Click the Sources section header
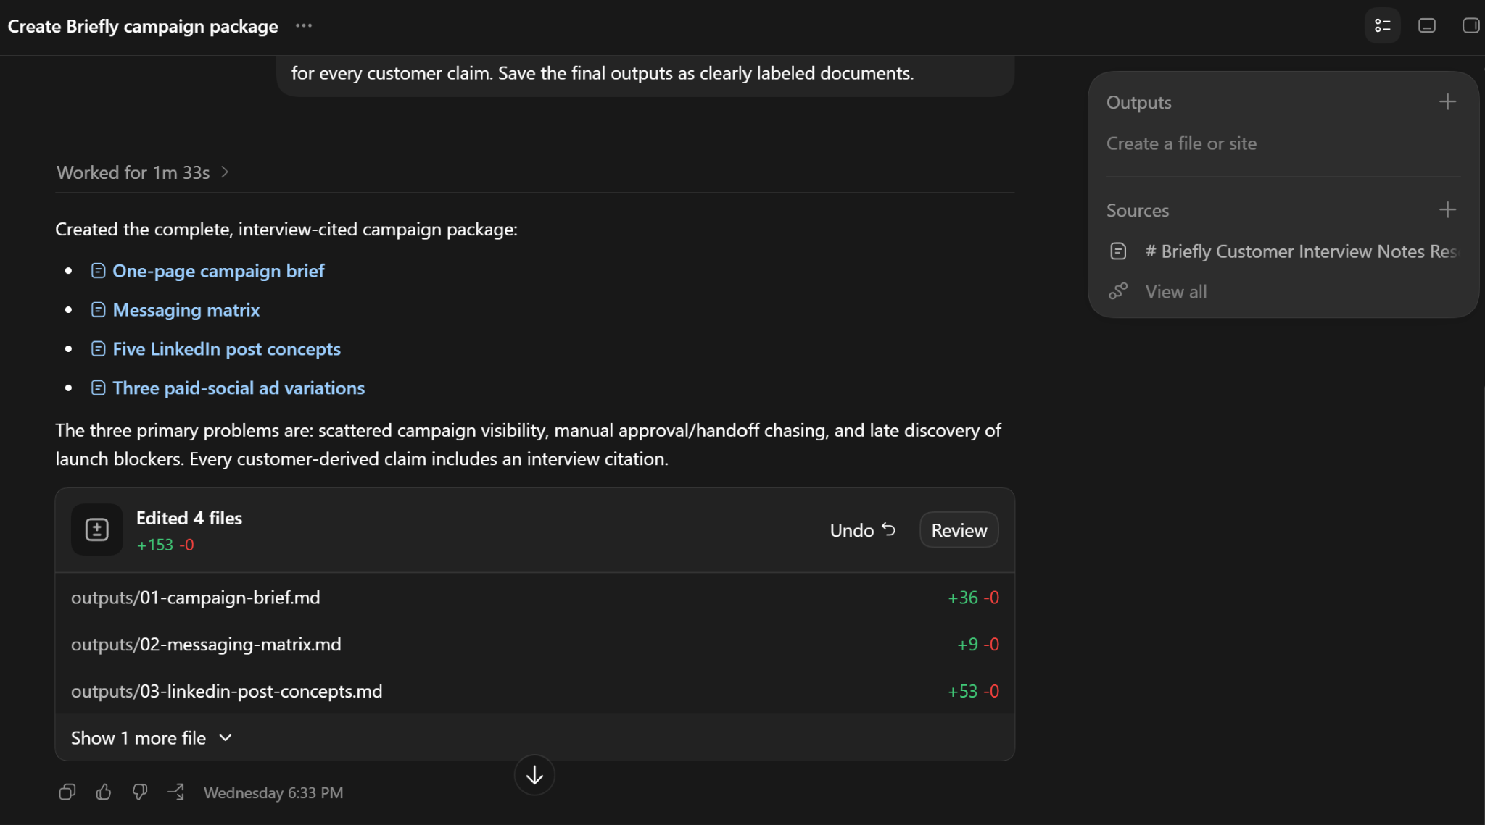Screen dimensions: 1485x825 pos(1137,210)
